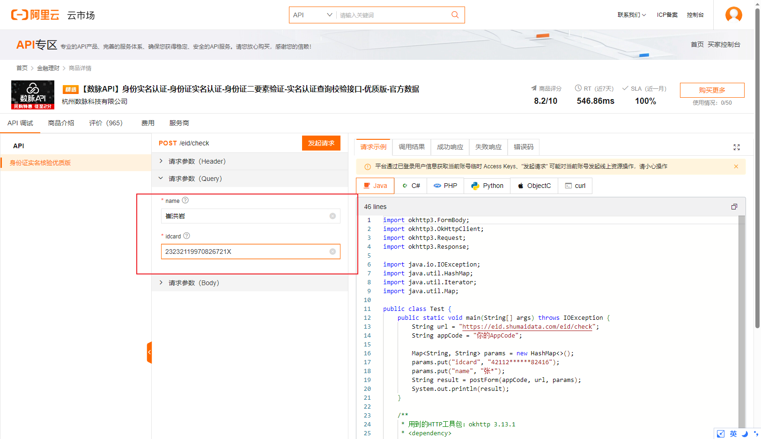761x439 pixels.
Task: Click the name input field
Action: [251, 216]
